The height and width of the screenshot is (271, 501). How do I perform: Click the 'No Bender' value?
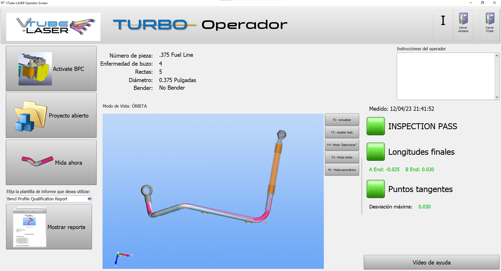(x=172, y=88)
